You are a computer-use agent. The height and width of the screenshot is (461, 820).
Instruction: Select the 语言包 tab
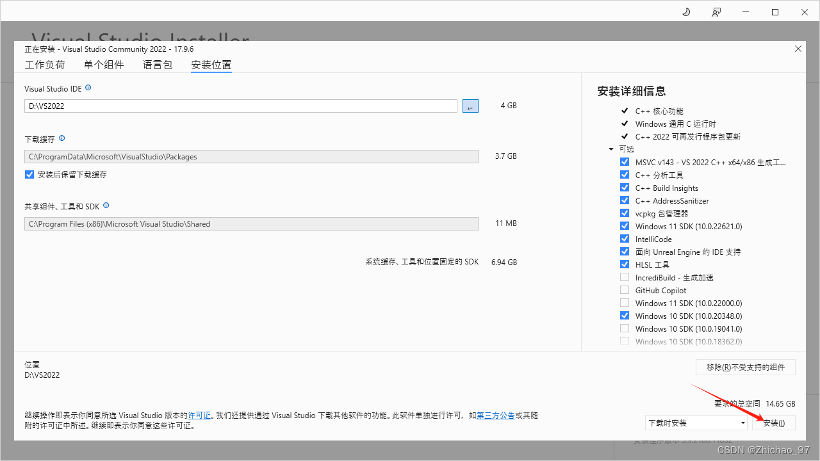tap(158, 65)
